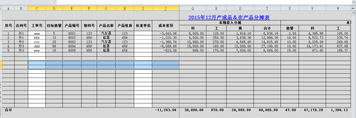This screenshot has width=356, height=118.
Task: Click the empty 标准单价 cell for row aaa
Action: click(143, 33)
